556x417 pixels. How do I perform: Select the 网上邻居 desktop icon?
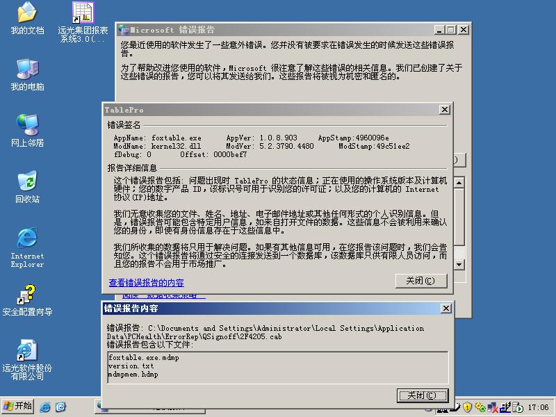click(x=27, y=131)
